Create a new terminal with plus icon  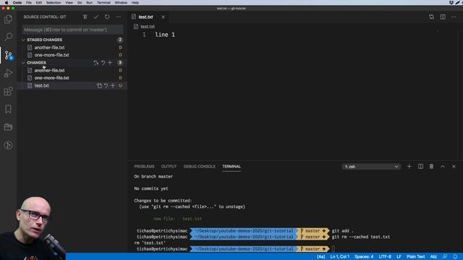point(409,167)
